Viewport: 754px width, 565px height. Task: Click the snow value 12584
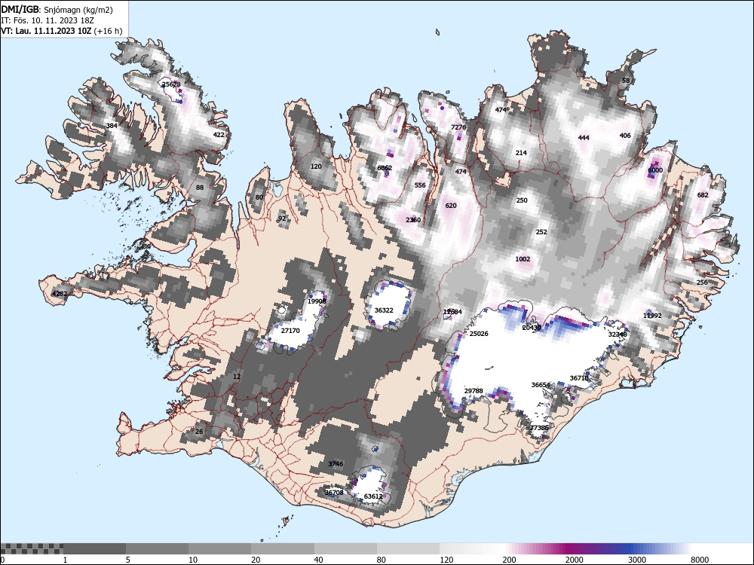tap(452, 312)
